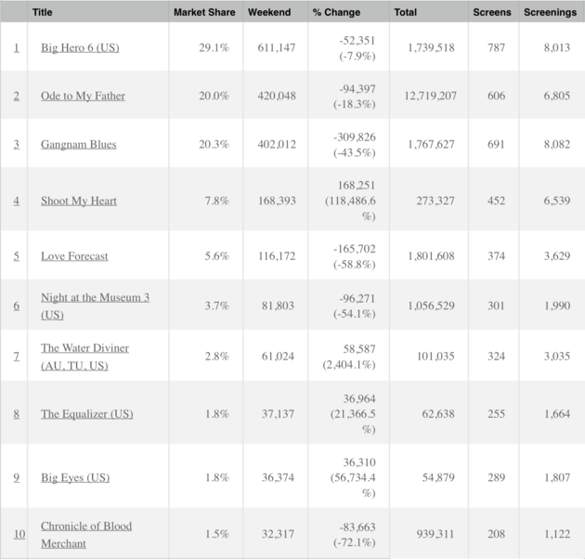This screenshot has height=560, width=585.
Task: Open the Big Hero 6 (US) link
Action: click(80, 47)
